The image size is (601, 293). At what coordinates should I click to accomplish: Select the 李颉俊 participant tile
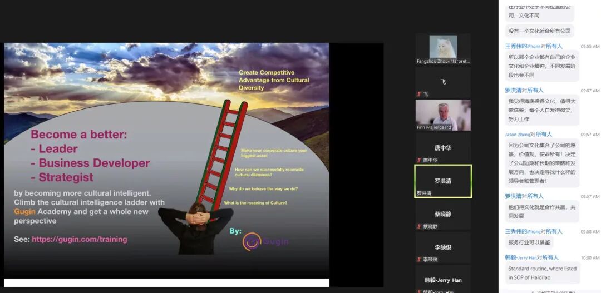click(x=443, y=247)
